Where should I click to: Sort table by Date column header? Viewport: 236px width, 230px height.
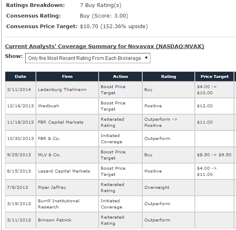click(x=20, y=77)
